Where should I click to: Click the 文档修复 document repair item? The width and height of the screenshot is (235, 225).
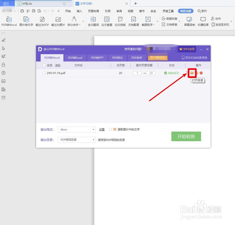click(169, 24)
